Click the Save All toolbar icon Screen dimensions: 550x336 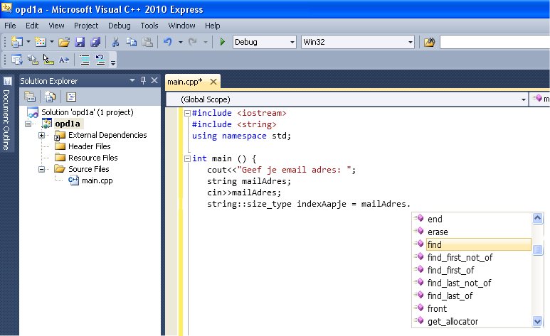coord(95,43)
